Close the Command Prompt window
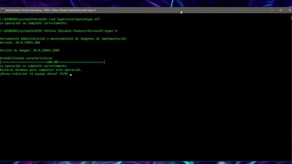The width and height of the screenshot is (292, 164). (x=289, y=10)
